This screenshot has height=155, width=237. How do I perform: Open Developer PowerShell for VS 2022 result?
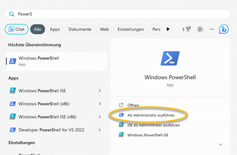tap(56, 130)
